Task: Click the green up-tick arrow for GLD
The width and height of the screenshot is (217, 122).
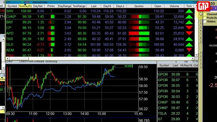Action: coord(189,44)
